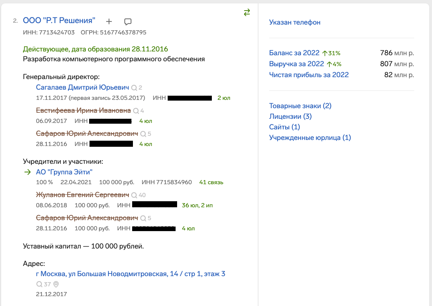Open Товарные знаки (2) link
This screenshot has height=306, width=432.
tap(300, 106)
